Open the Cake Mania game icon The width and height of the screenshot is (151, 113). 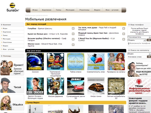tap(56, 61)
